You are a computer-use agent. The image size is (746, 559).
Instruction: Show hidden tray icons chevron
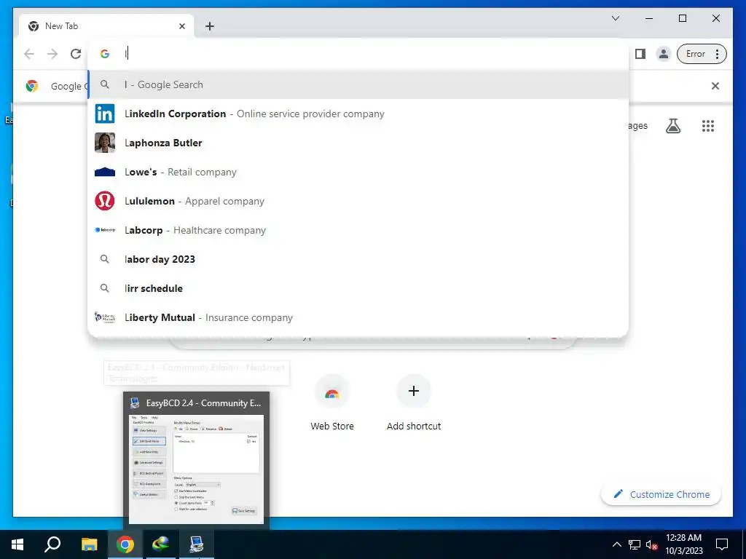pos(616,544)
